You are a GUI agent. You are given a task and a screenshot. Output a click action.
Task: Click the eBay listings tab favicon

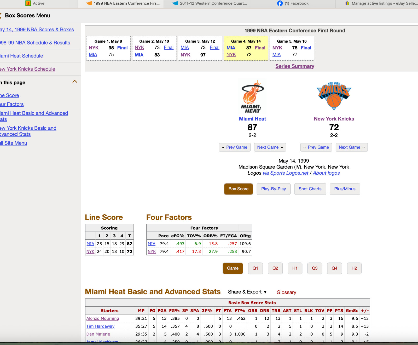pos(347,3)
